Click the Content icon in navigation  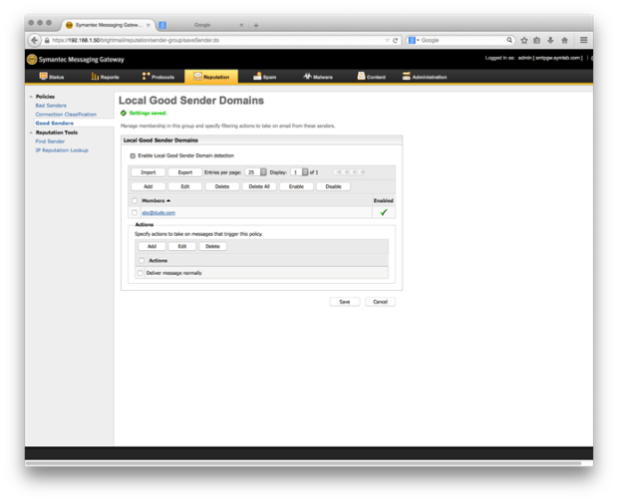(362, 77)
